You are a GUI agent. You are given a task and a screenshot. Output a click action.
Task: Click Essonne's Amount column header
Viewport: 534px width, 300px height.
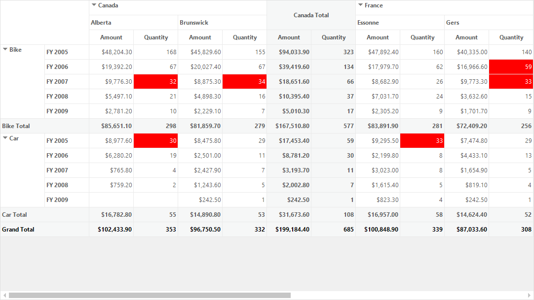coord(378,37)
